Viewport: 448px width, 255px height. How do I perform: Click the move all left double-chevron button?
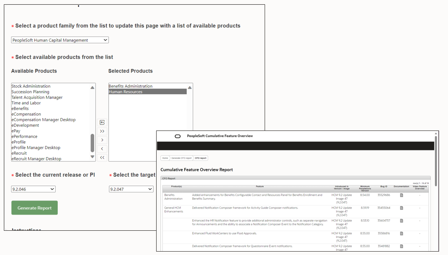click(102, 158)
